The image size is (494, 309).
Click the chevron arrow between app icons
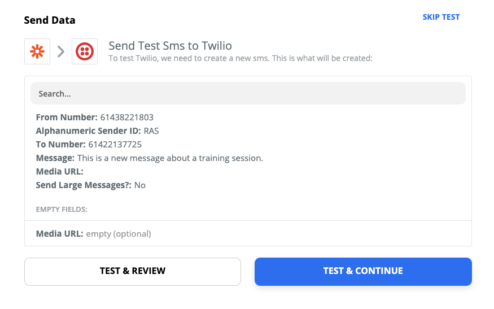point(61,52)
